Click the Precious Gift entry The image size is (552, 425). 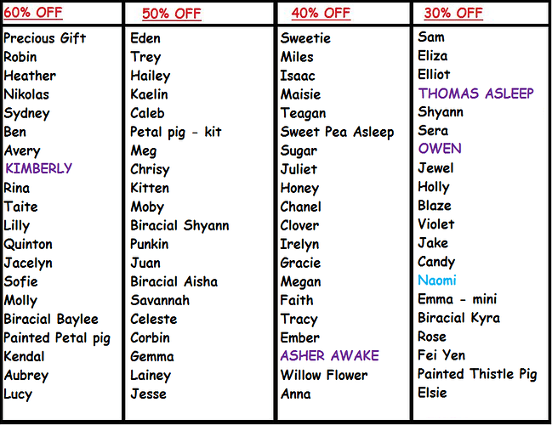pyautogui.click(x=44, y=38)
